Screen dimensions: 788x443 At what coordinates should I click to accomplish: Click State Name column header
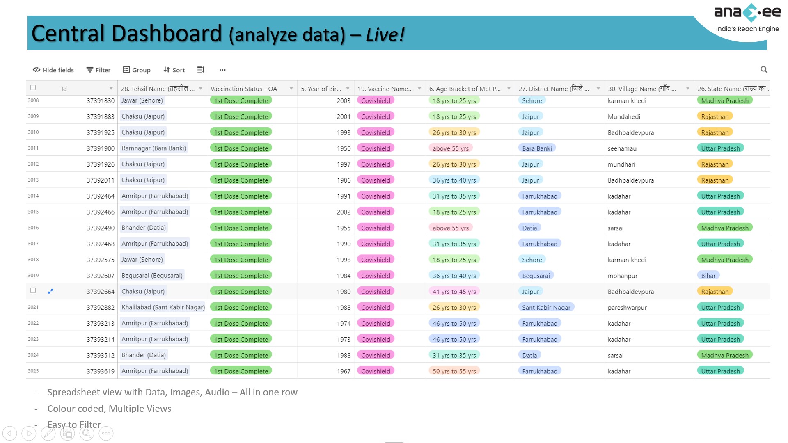pyautogui.click(x=732, y=89)
